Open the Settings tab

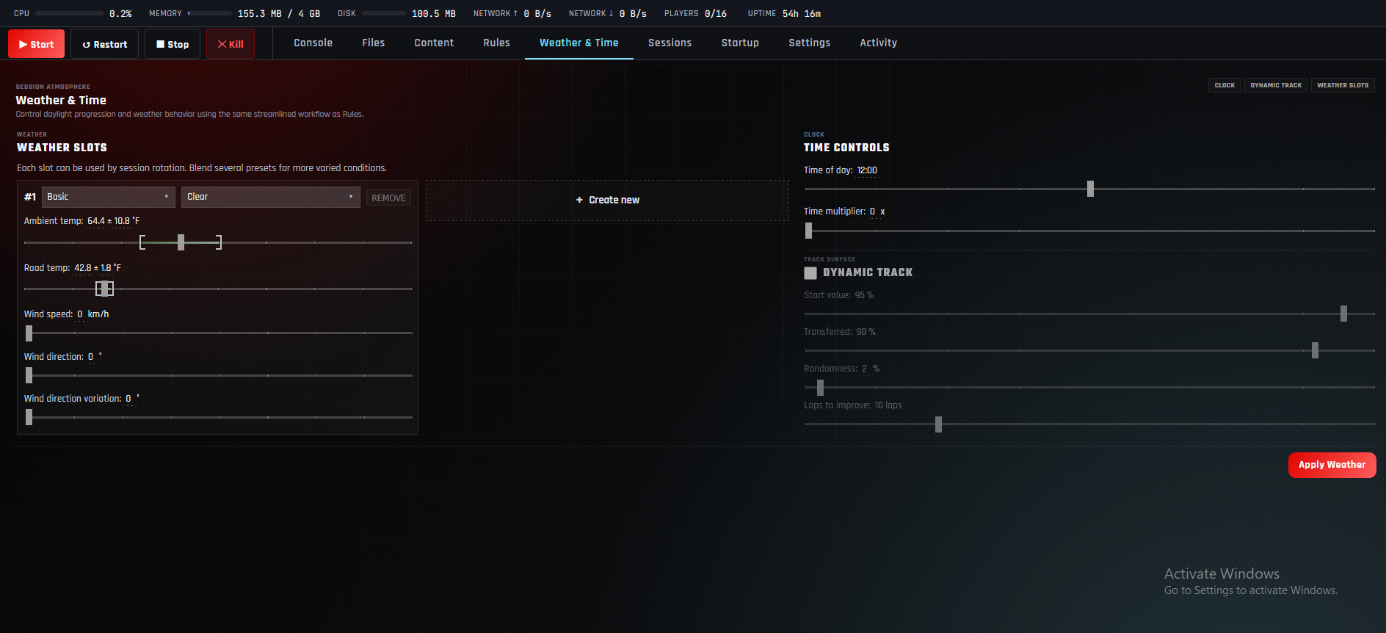810,43
